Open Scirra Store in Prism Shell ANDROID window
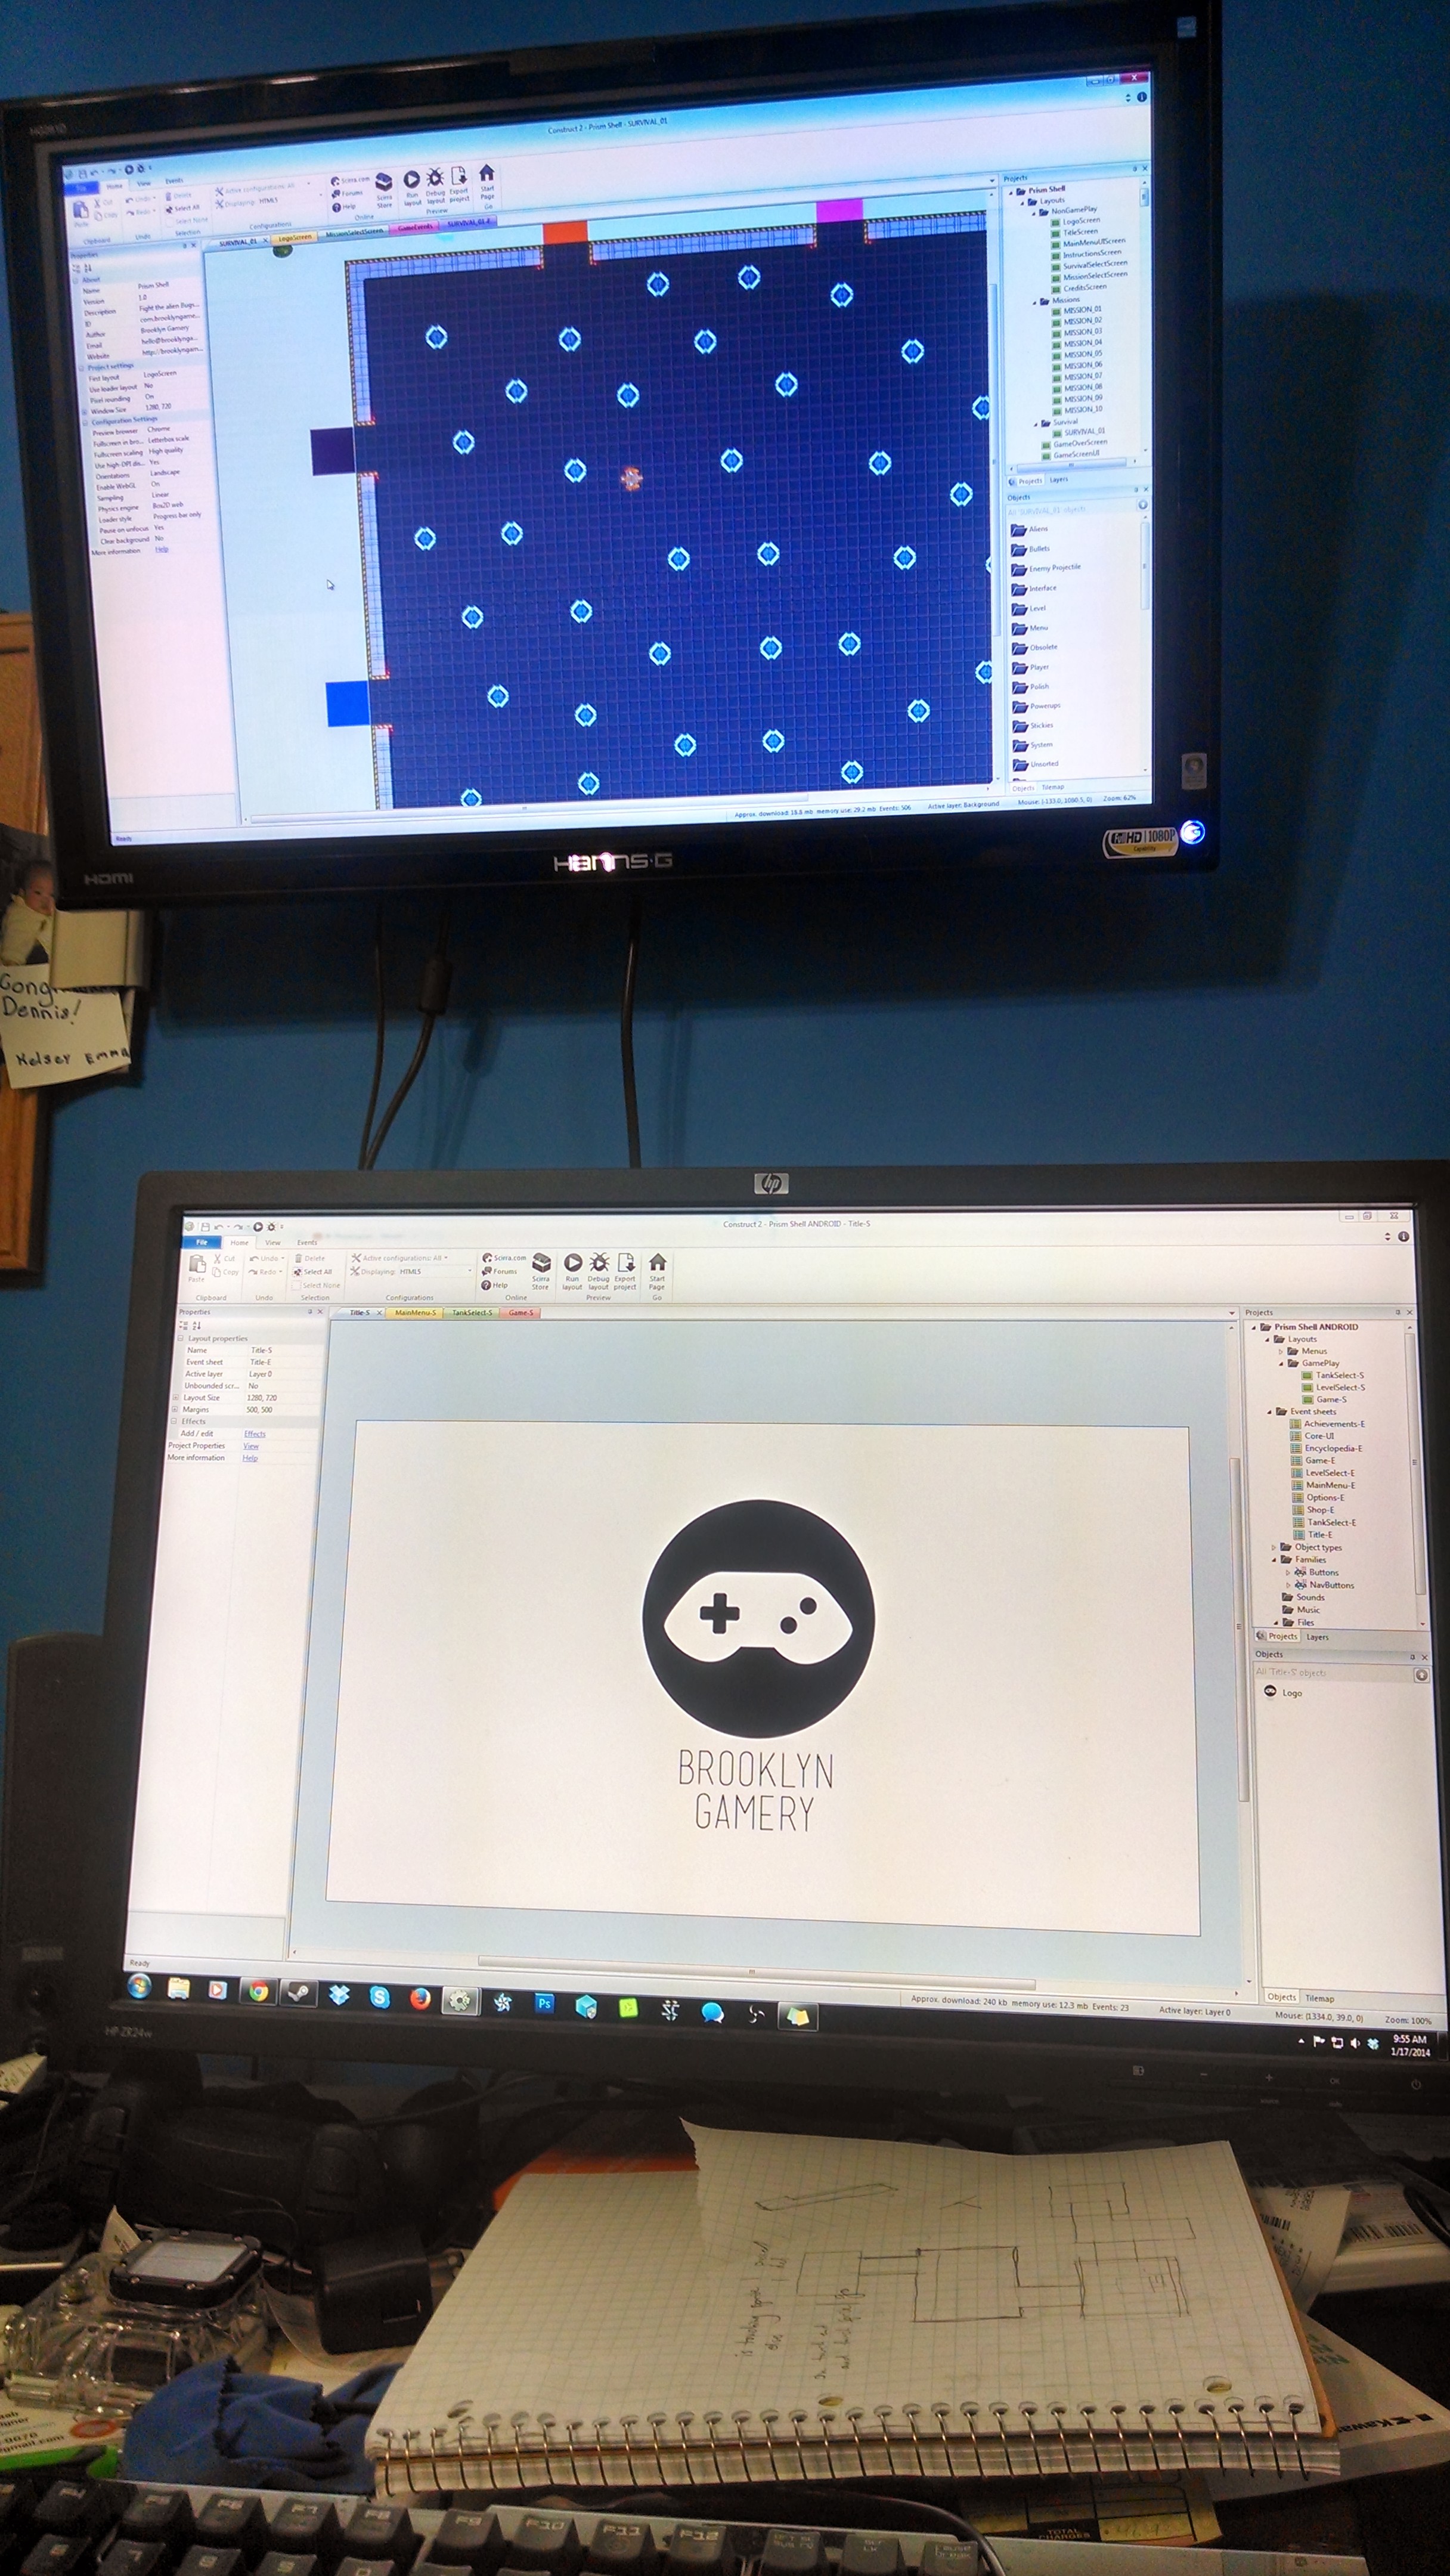 (541, 1271)
